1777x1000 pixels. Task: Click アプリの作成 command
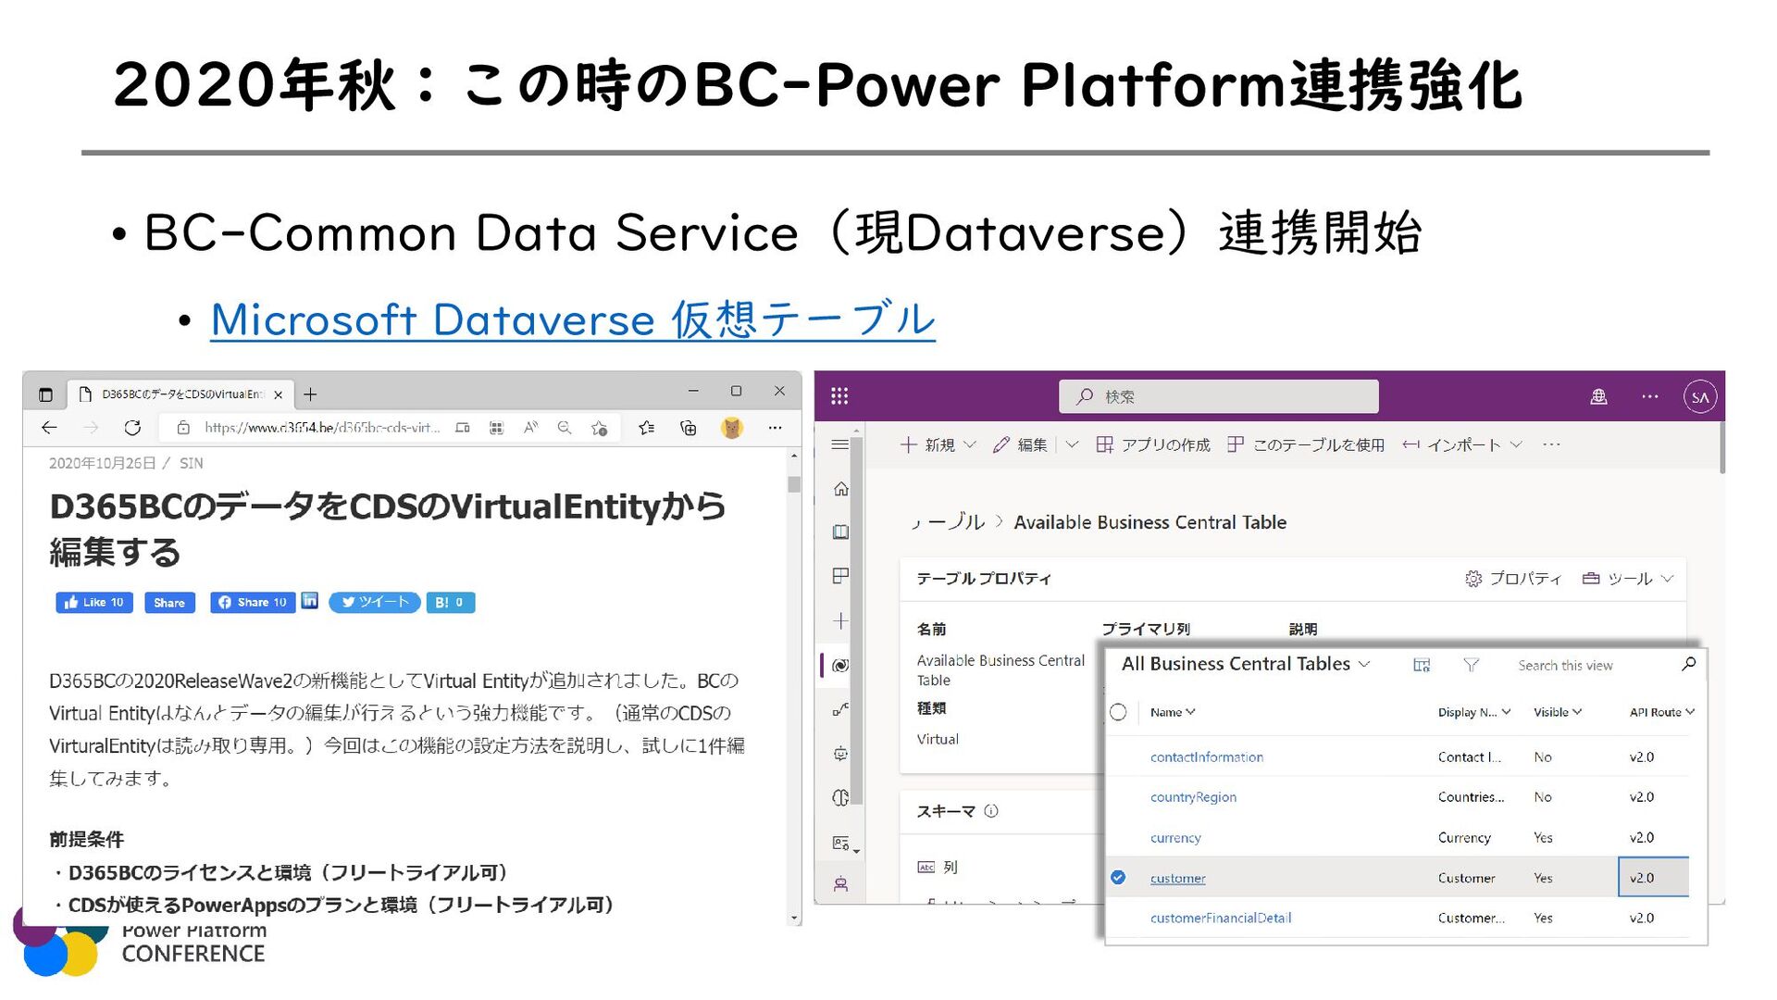pyautogui.click(x=1152, y=444)
